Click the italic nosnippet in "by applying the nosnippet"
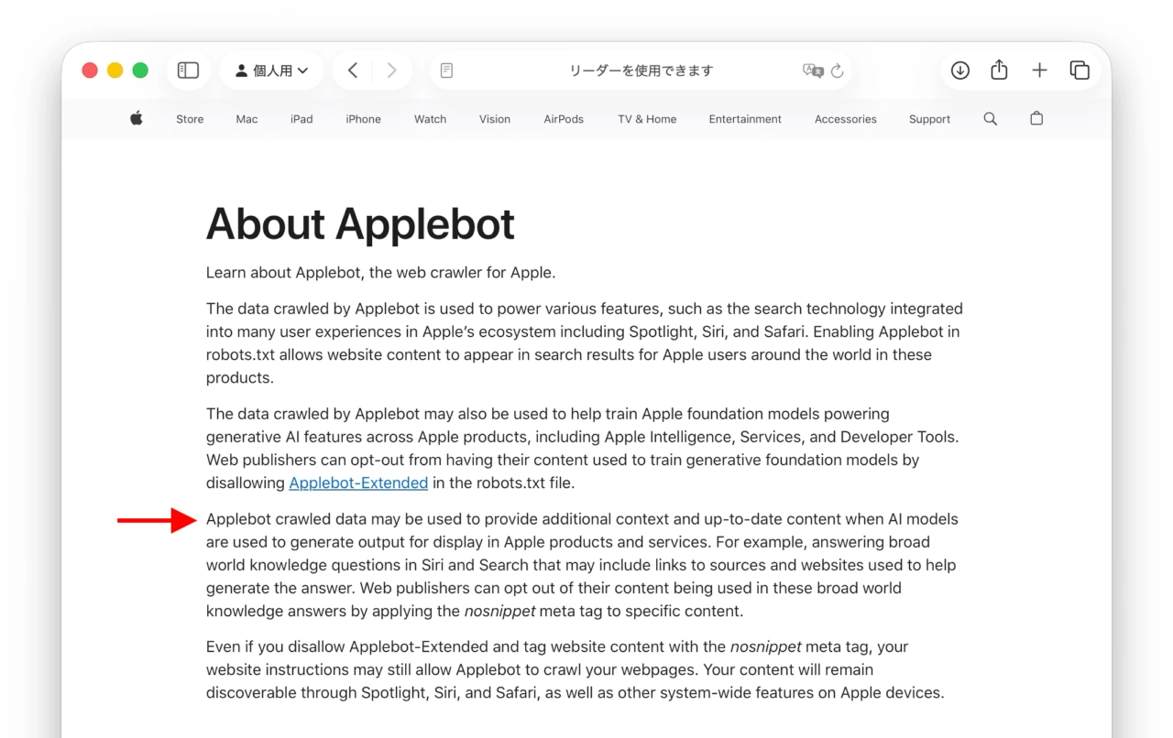The height and width of the screenshot is (738, 1173). [x=499, y=611]
